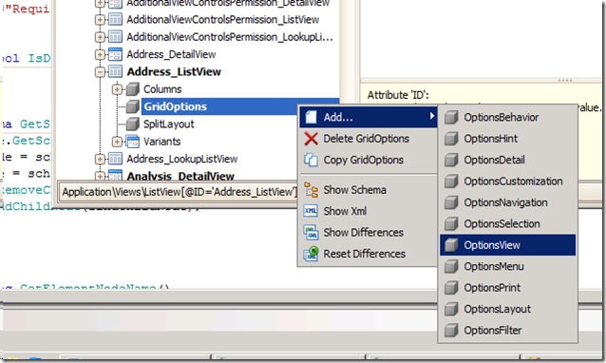Viewport: 606px width, 363px height.
Task: Collapse the Address_ListView tree node
Action: [x=100, y=72]
